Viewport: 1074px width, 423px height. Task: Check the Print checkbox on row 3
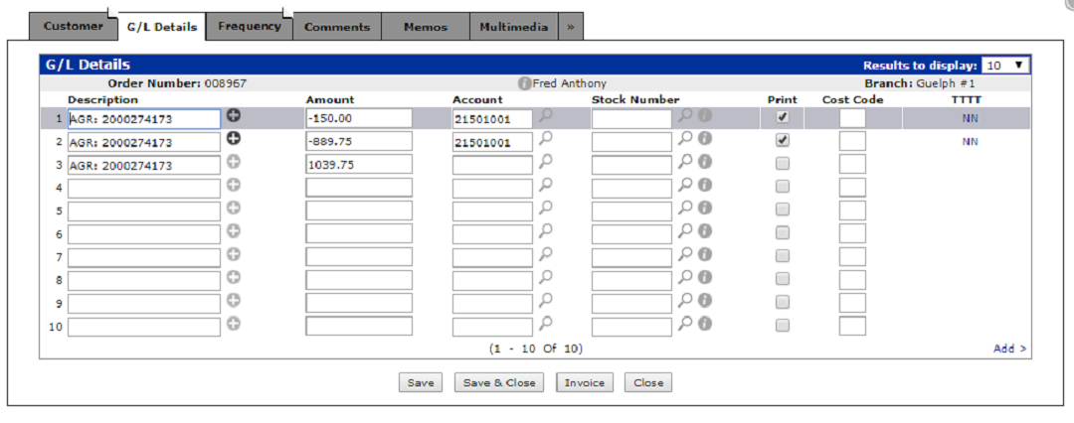click(782, 164)
